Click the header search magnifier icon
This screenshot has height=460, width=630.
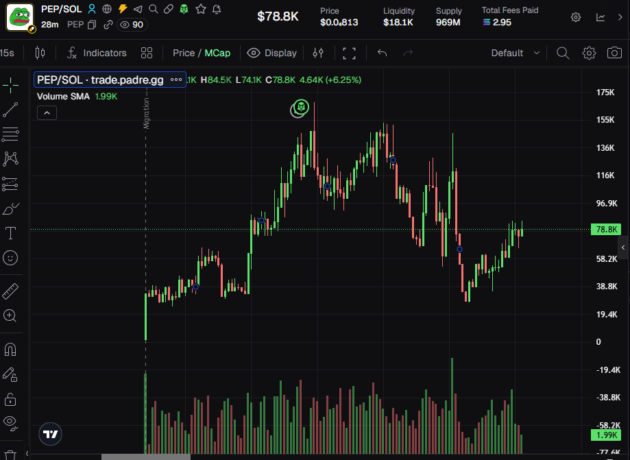153,9
